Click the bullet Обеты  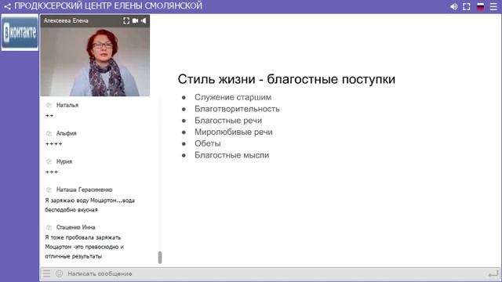[207, 143]
